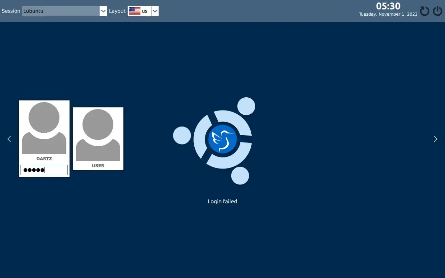Screen dimensions: 445x278
Task: Click the power shutdown icon
Action: (437, 11)
